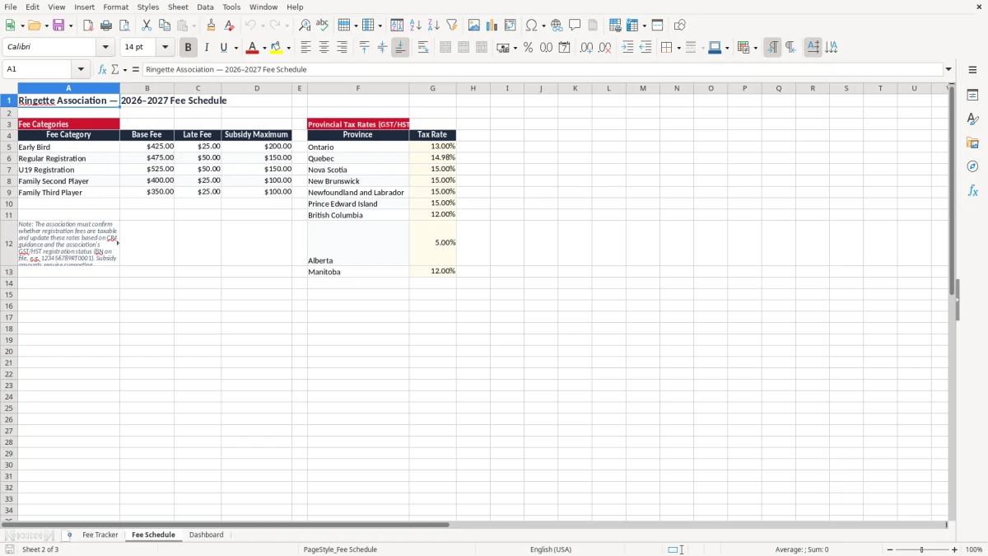Click the Clear Direct Formatting icon
Image resolution: width=988 pixels, height=556 pixels.
tap(229, 26)
